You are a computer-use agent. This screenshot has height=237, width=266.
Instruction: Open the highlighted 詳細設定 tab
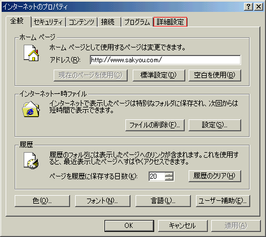point(170,22)
